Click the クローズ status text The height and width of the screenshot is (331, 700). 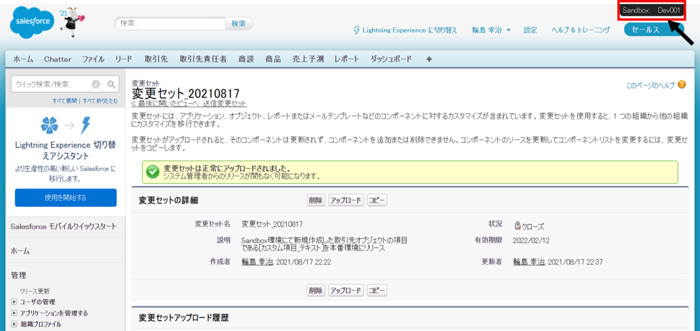[x=533, y=226]
